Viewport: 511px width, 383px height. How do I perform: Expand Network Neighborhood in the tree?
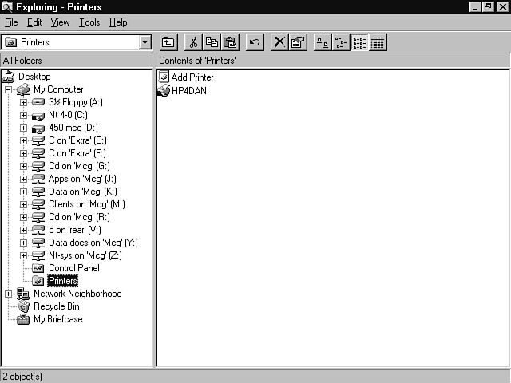(8, 294)
